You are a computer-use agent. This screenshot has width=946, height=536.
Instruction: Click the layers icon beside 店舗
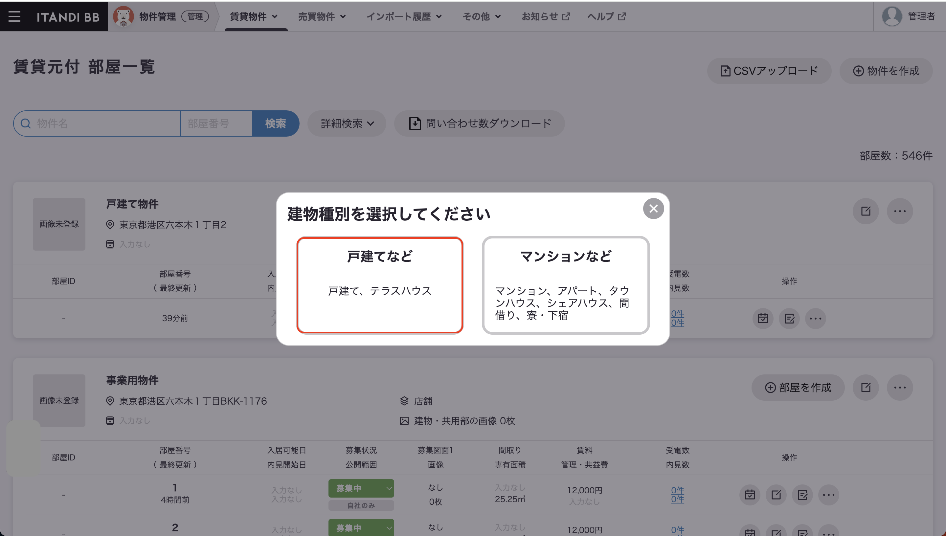click(404, 401)
